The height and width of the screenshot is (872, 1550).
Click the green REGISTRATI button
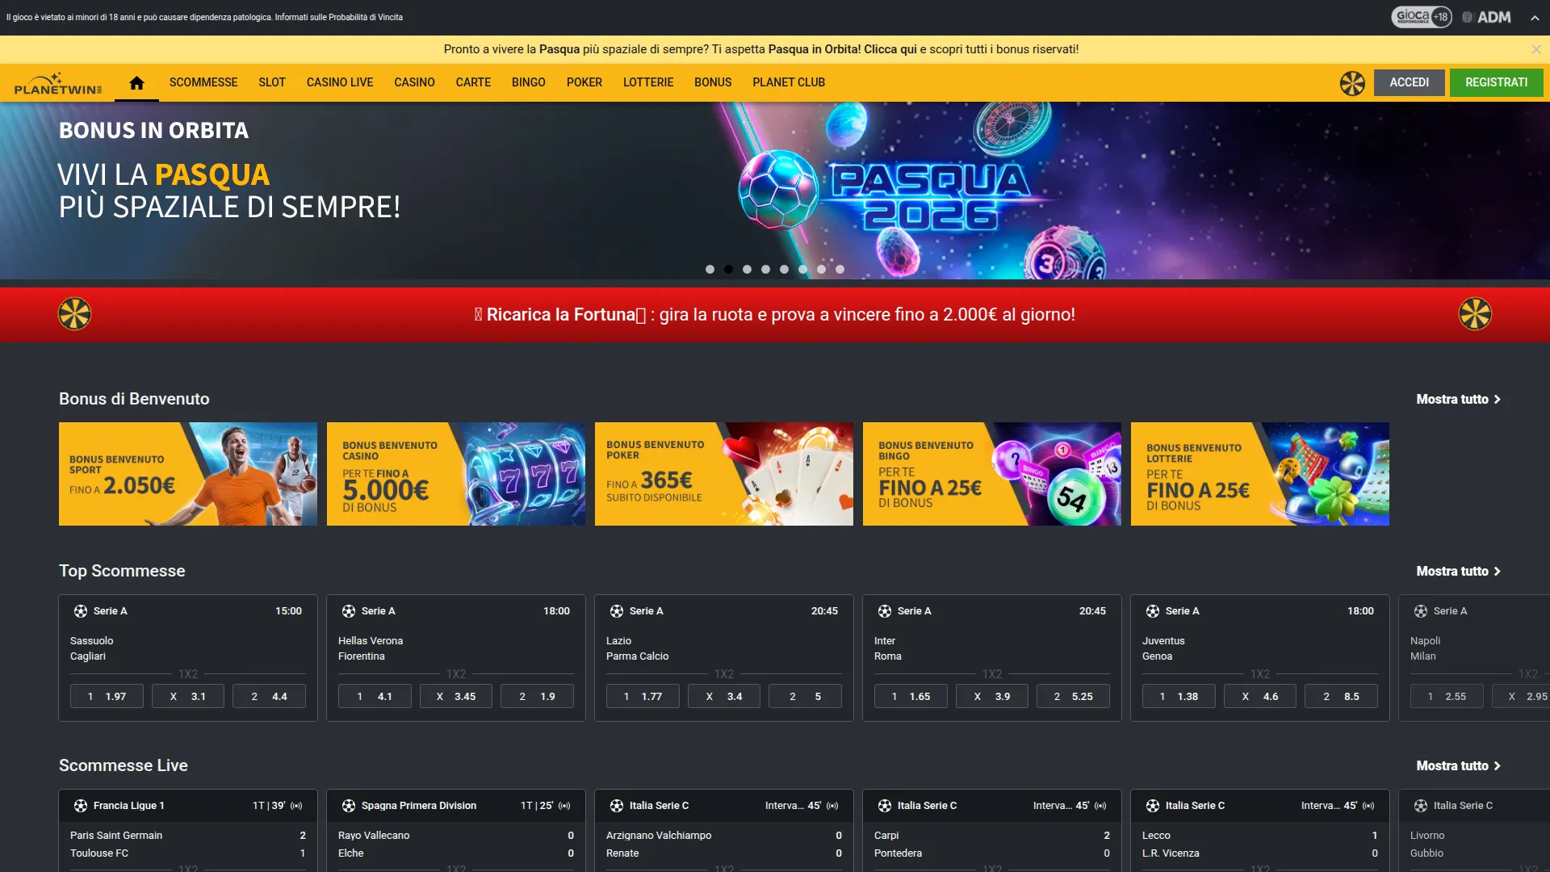point(1497,82)
